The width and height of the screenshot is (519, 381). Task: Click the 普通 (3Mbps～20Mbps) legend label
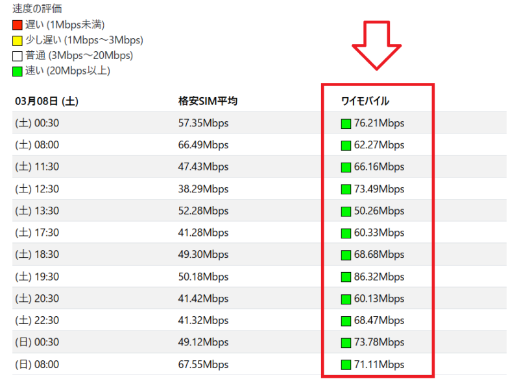[x=79, y=55]
